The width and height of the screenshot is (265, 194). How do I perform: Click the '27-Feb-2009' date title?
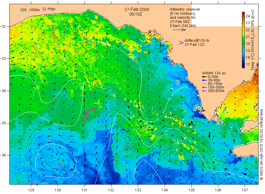[137, 9]
